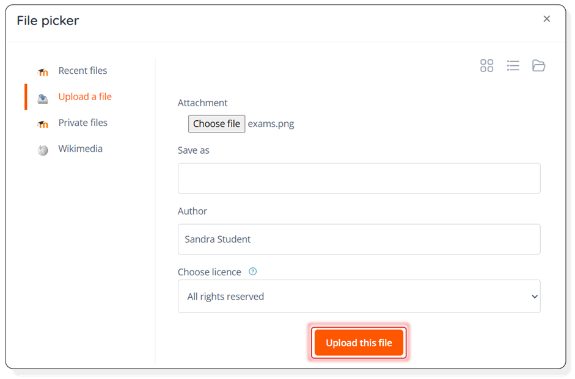The width and height of the screenshot is (575, 379).
Task: Switch to list view using the list icon
Action: click(x=513, y=65)
